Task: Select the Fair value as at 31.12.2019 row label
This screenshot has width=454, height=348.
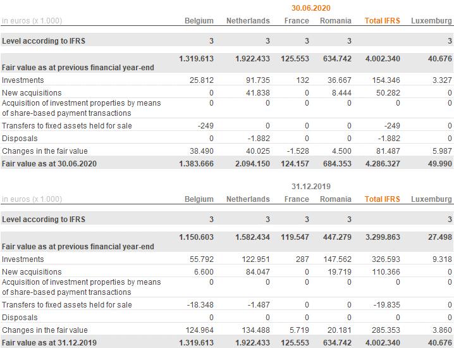Action: (x=49, y=343)
